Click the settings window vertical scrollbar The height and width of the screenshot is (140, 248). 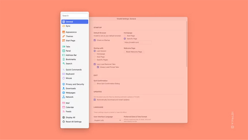click(187, 44)
